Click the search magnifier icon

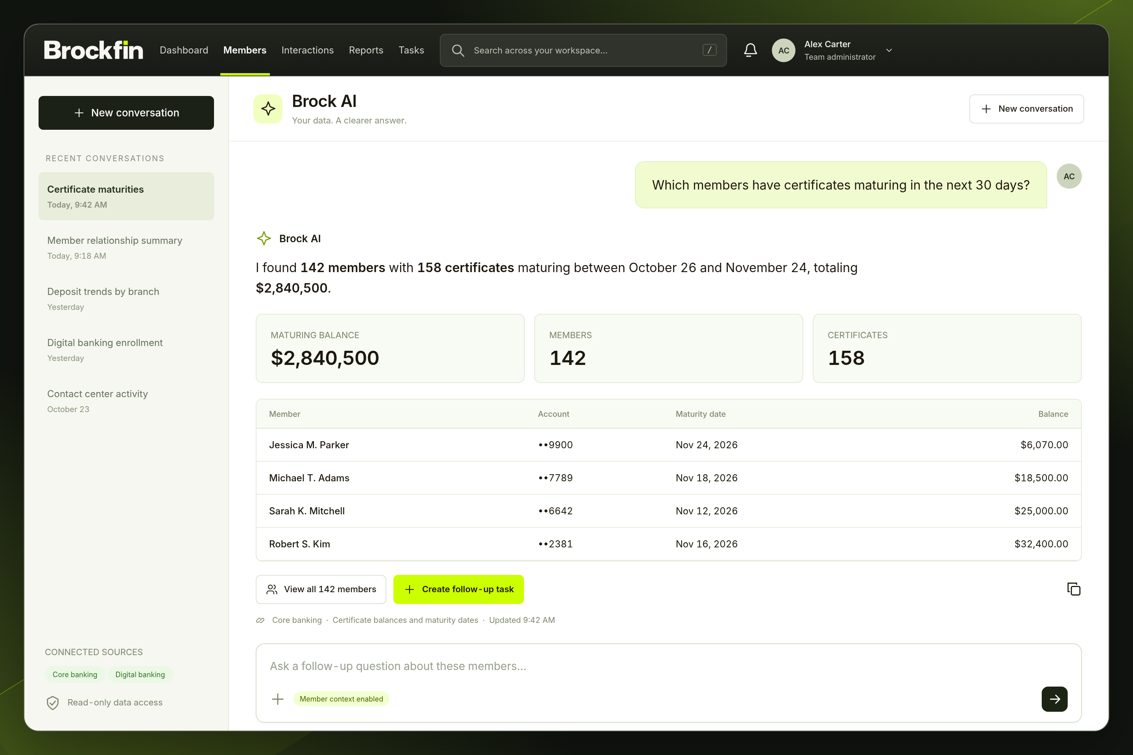click(458, 50)
